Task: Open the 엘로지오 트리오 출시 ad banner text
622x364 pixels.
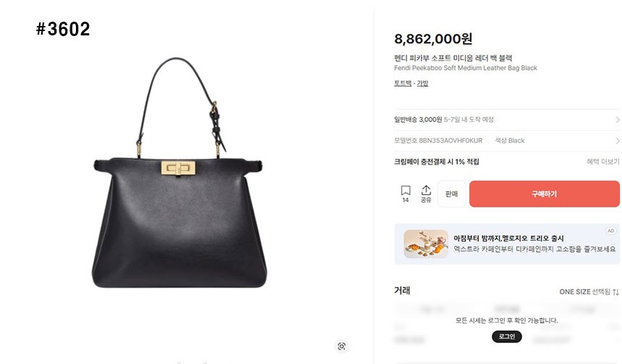Action: pyautogui.click(x=508, y=238)
